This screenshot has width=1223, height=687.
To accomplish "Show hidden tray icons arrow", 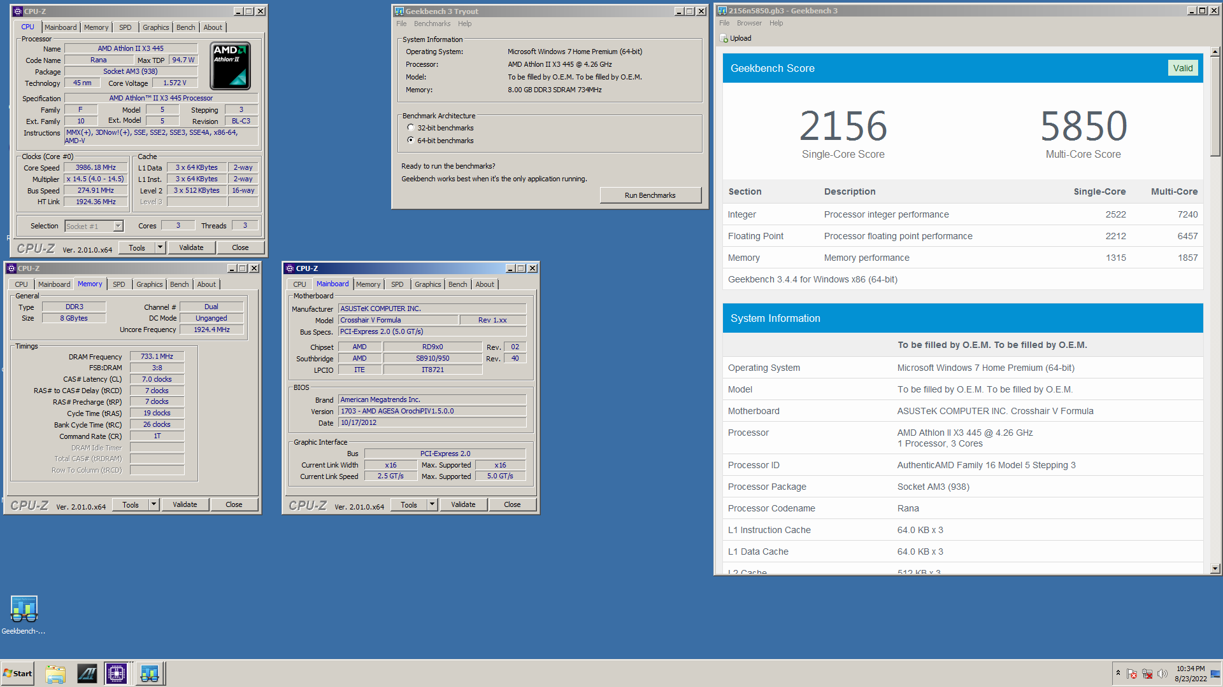I will (x=1118, y=673).
